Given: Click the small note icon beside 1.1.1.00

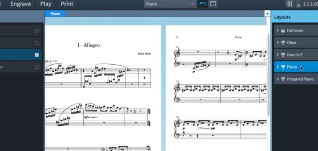Looking at the screenshot, I should tap(299, 5).
